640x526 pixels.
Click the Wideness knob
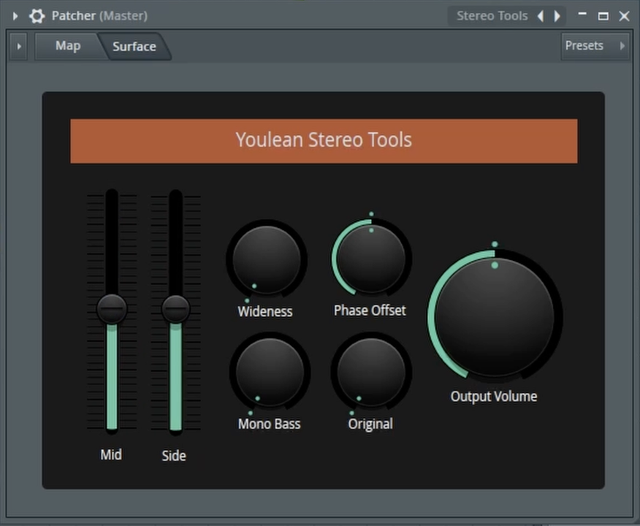266,259
